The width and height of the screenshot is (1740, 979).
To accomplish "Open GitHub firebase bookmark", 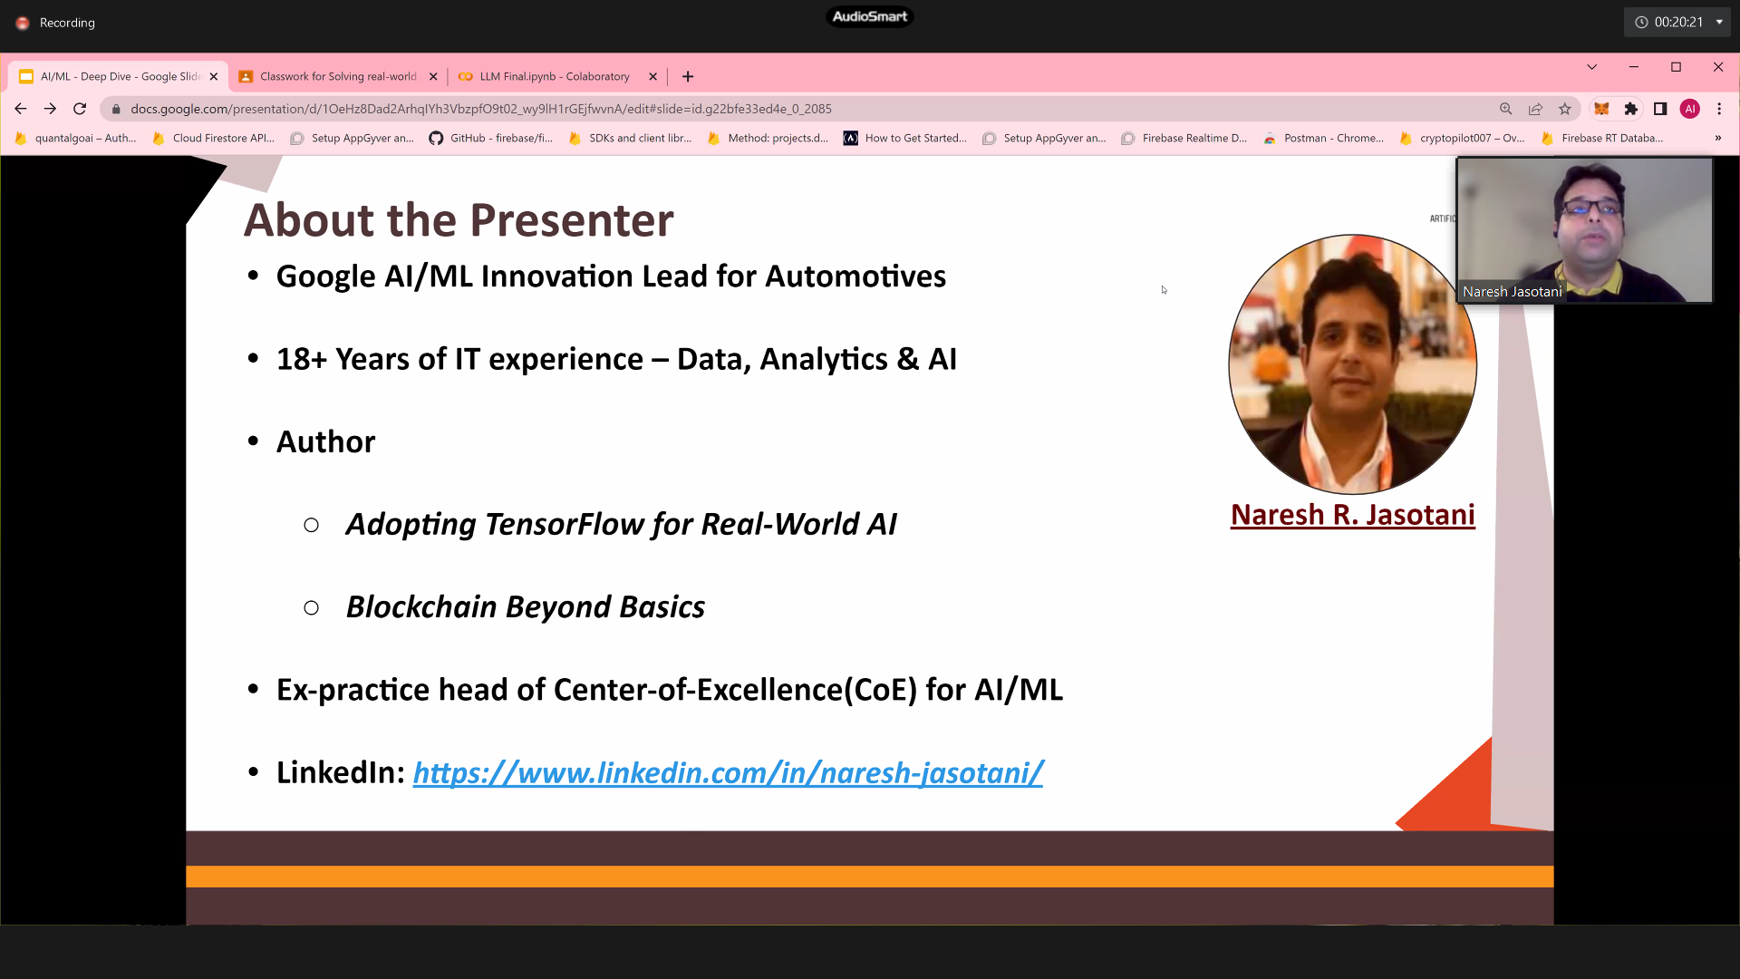I will click(491, 138).
